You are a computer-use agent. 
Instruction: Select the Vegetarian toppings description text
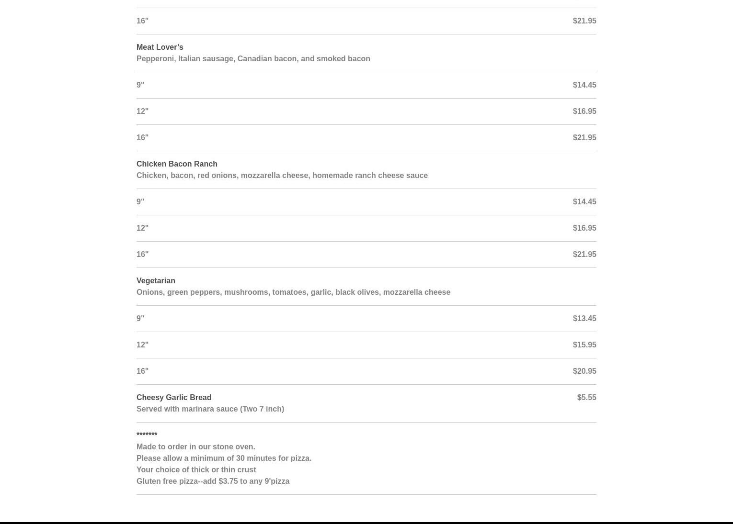(293, 292)
